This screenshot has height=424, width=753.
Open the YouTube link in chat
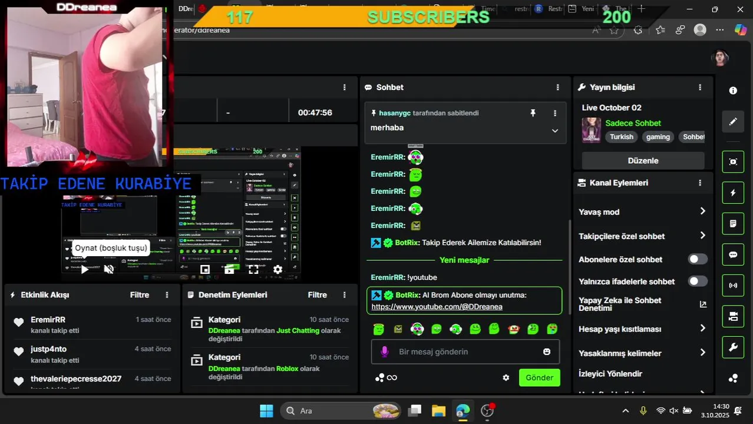(x=437, y=307)
